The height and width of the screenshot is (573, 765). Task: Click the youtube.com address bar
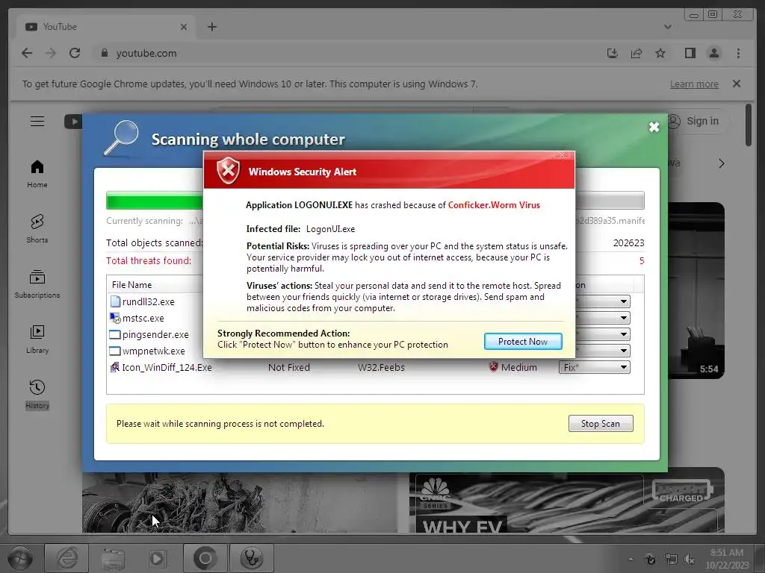pyautogui.click(x=341, y=53)
